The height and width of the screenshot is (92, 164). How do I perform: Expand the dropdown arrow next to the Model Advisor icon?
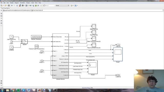coord(73,5)
